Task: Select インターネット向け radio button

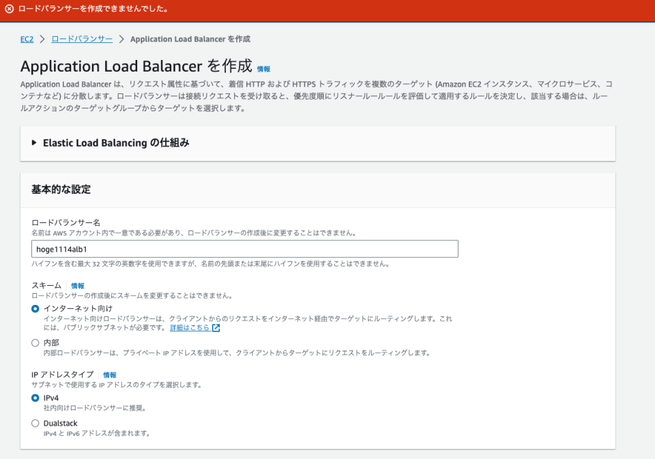Action: tap(35, 309)
